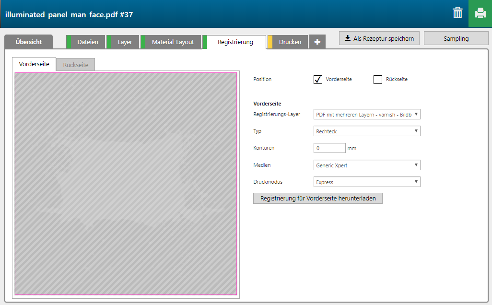Click the Konturen mm input field
This screenshot has height=305, width=492.
pos(329,148)
